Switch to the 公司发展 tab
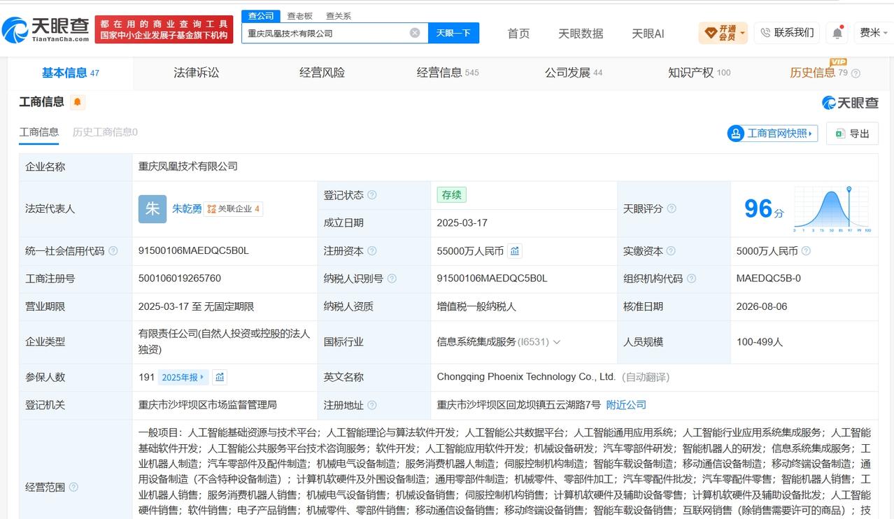 click(573, 73)
